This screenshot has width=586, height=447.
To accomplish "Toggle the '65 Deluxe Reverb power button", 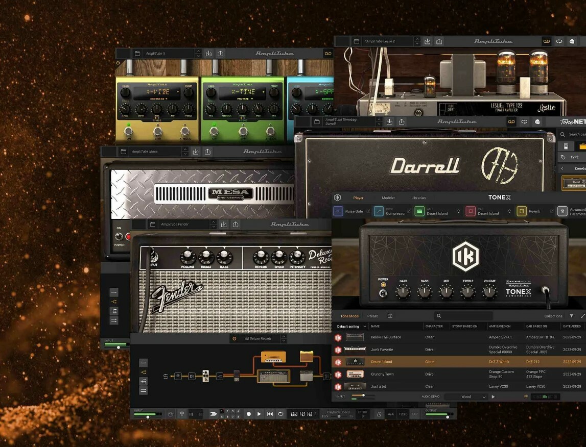I will click(235, 339).
